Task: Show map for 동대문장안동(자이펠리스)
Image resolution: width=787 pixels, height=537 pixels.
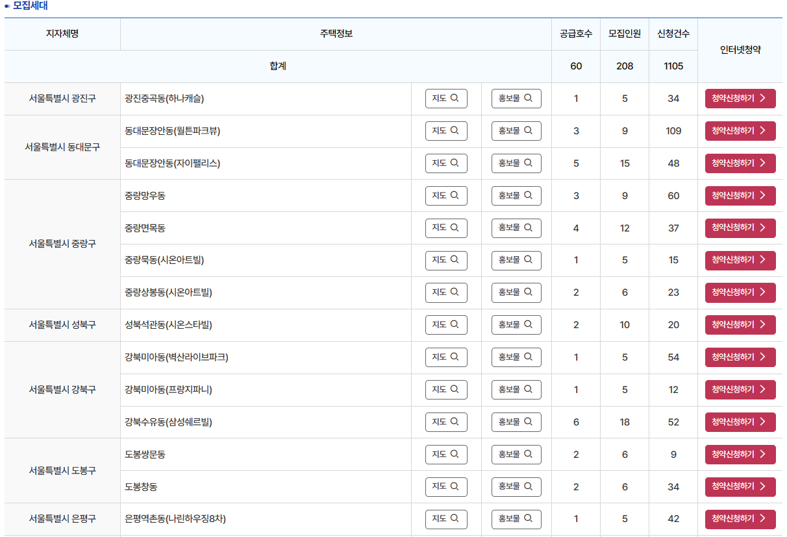Action: [446, 163]
